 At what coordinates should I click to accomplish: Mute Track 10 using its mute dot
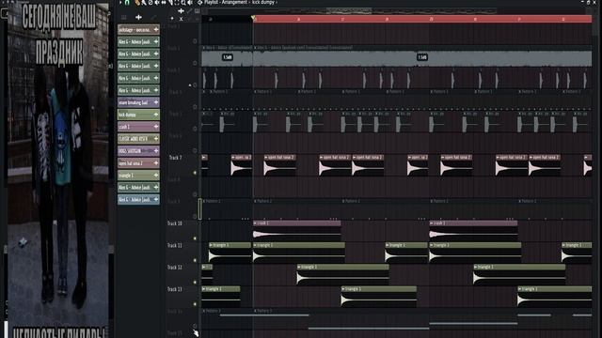point(195,238)
